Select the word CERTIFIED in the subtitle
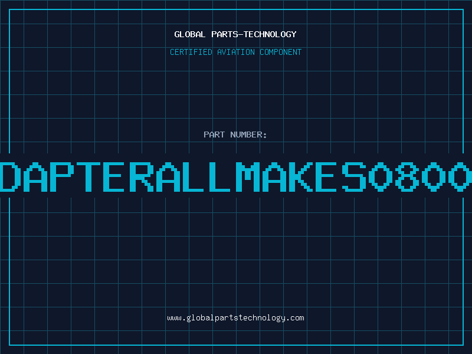This screenshot has height=354, width=472. pos(191,52)
